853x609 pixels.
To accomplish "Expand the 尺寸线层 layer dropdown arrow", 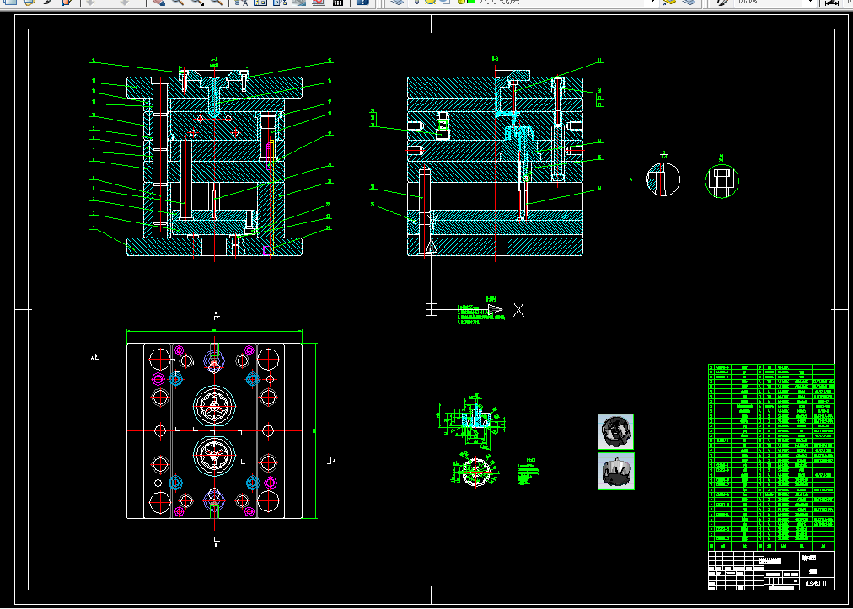I will pos(653,2).
